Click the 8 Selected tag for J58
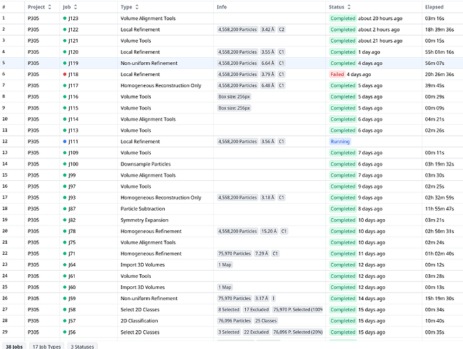This screenshot has height=349, width=463. (x=229, y=310)
